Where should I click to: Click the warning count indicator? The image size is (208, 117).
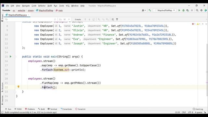tap(199, 24)
